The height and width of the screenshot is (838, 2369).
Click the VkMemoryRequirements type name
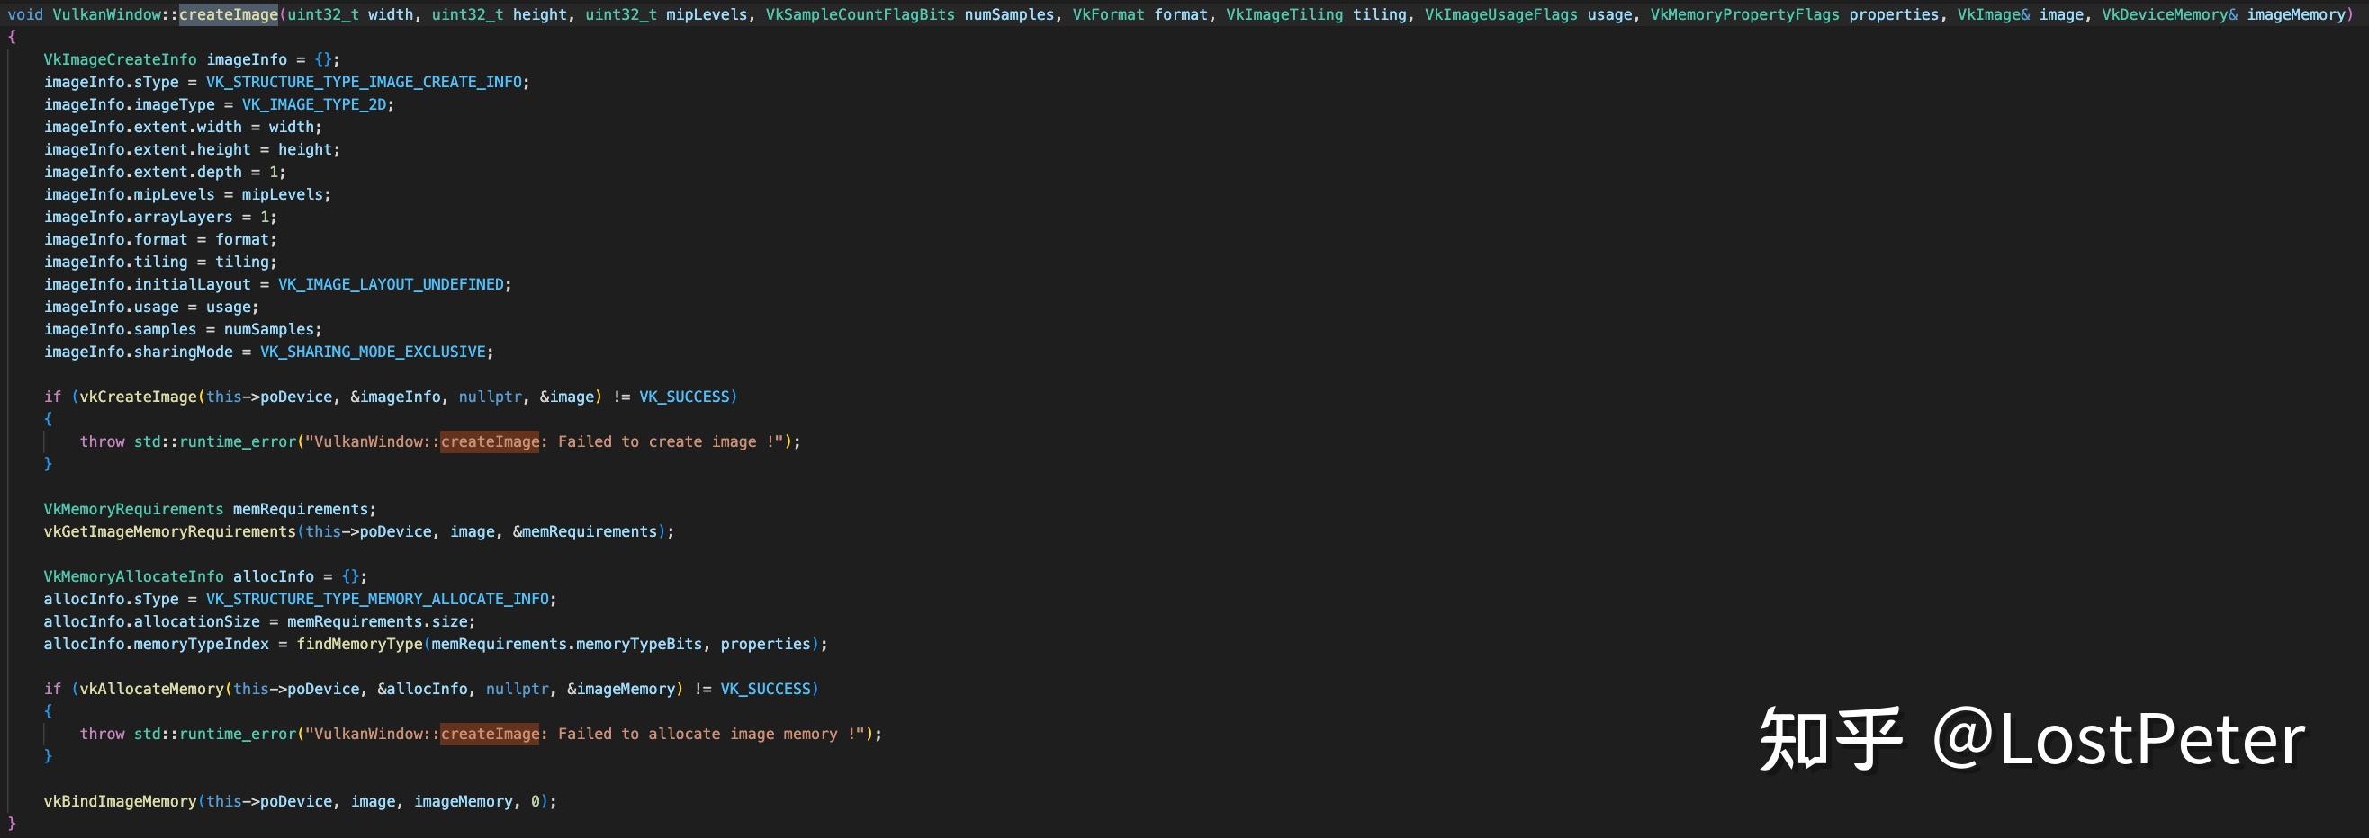coord(133,509)
